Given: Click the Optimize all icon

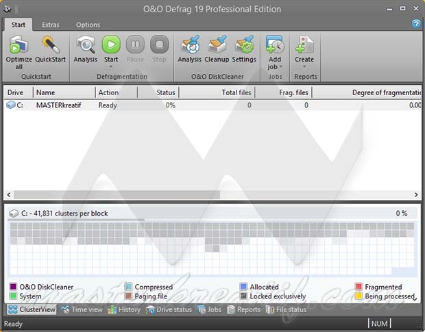Looking at the screenshot, I should [19, 44].
